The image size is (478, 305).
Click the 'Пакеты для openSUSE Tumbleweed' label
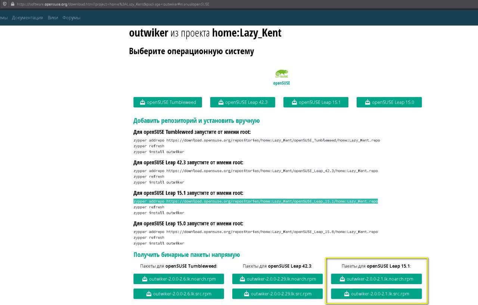click(x=179, y=266)
